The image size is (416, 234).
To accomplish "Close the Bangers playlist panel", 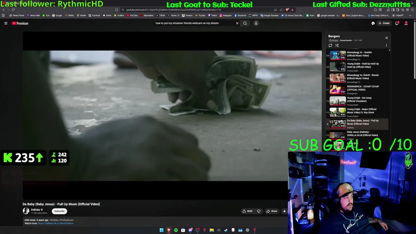I will pos(386,38).
